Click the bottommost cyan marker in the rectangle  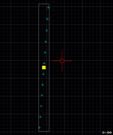(40, 127)
